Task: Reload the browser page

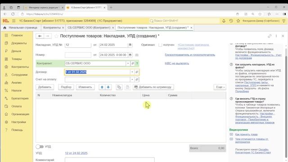Action: tap(13, 14)
